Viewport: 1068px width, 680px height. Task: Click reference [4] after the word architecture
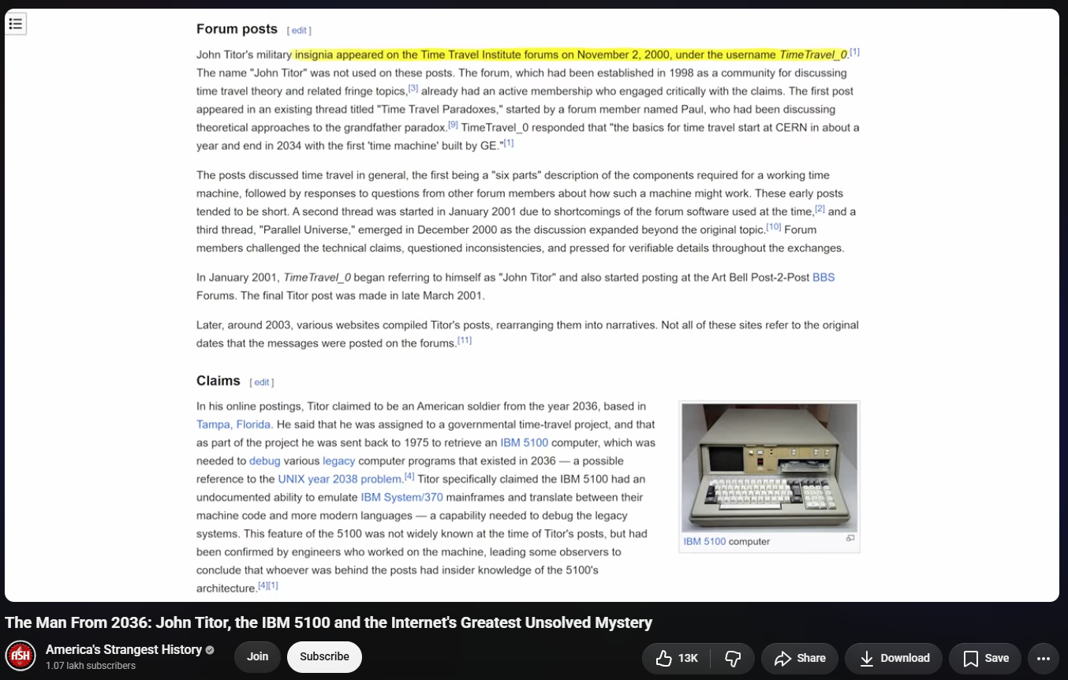(x=263, y=586)
